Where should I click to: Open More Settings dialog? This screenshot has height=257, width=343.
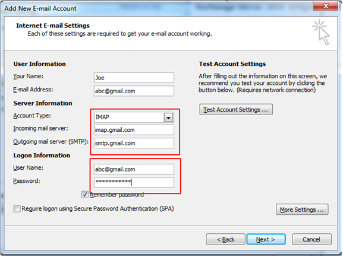pos(302,210)
